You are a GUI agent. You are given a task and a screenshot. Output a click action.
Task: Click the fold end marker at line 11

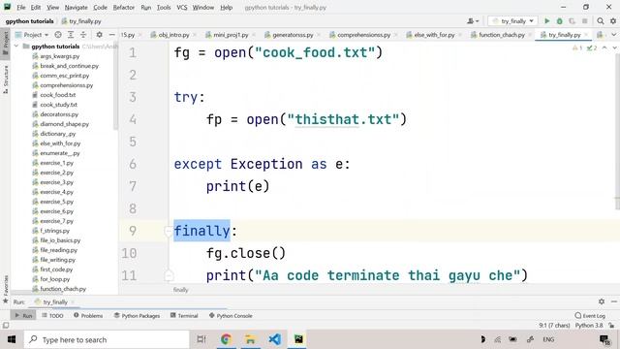tap(169, 275)
